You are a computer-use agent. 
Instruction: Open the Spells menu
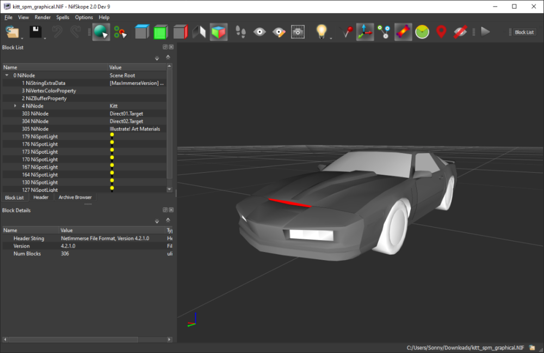pyautogui.click(x=63, y=17)
